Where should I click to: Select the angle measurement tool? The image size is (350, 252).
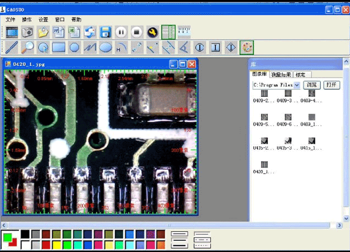(184, 47)
